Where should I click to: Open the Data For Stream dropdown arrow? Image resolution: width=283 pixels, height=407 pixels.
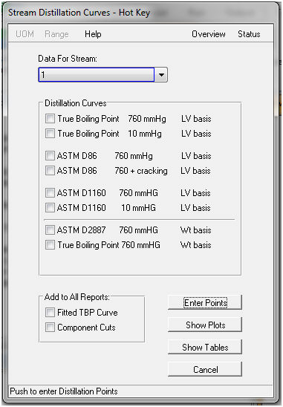click(161, 75)
